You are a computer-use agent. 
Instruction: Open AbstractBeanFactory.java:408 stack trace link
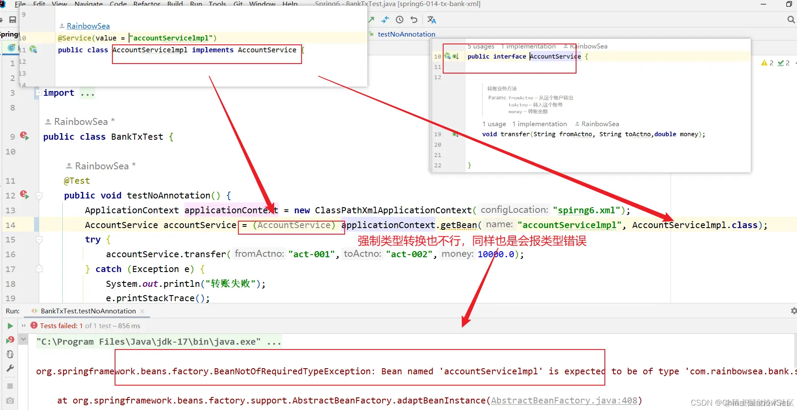point(564,400)
